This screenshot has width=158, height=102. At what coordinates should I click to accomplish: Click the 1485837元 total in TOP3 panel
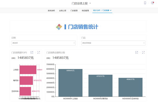pyautogui.click(x=26, y=58)
